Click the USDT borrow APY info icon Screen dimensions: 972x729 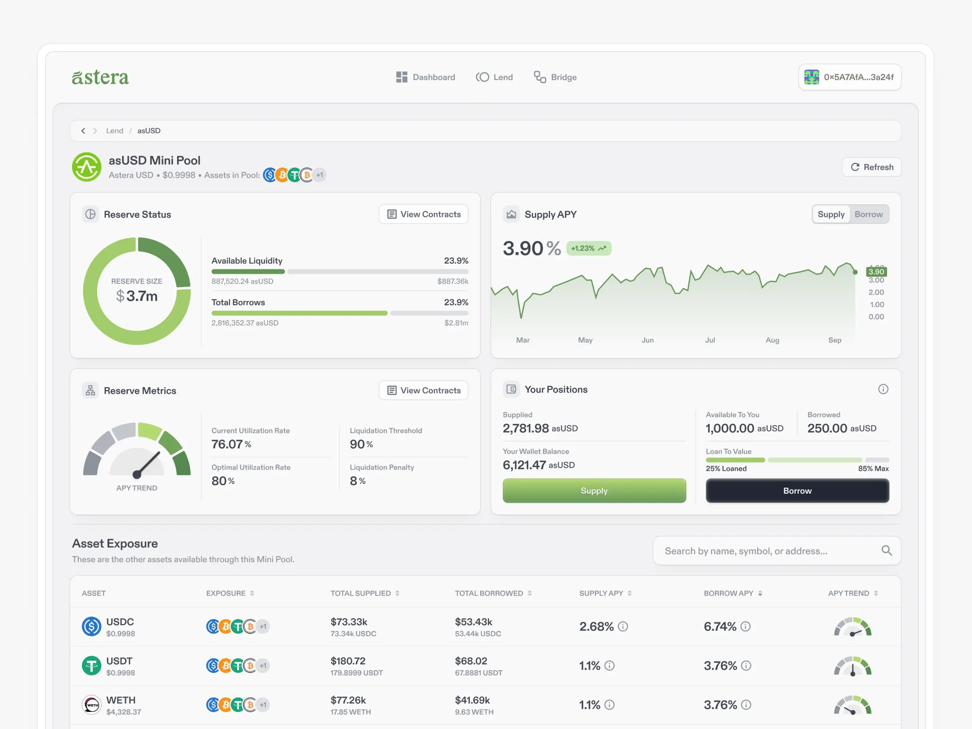coord(746,666)
